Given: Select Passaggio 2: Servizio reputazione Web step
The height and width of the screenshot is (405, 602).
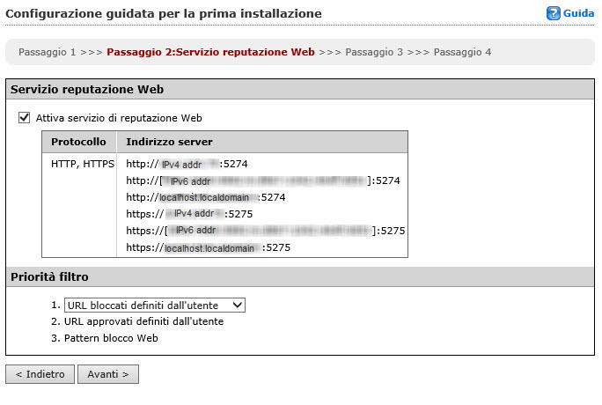Looking at the screenshot, I should tap(210, 52).
